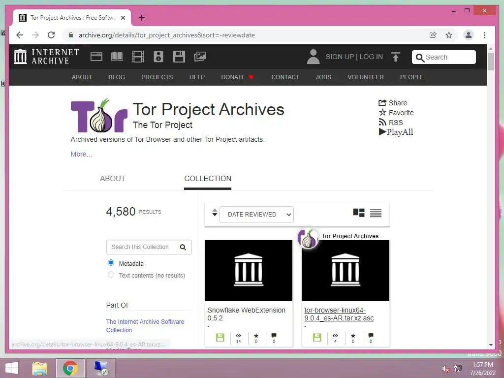This screenshot has height=378, width=504.
Task: Open tor-browser-linux64-9.0.4_es-AR.tar.xz.asc link
Action: point(339,314)
